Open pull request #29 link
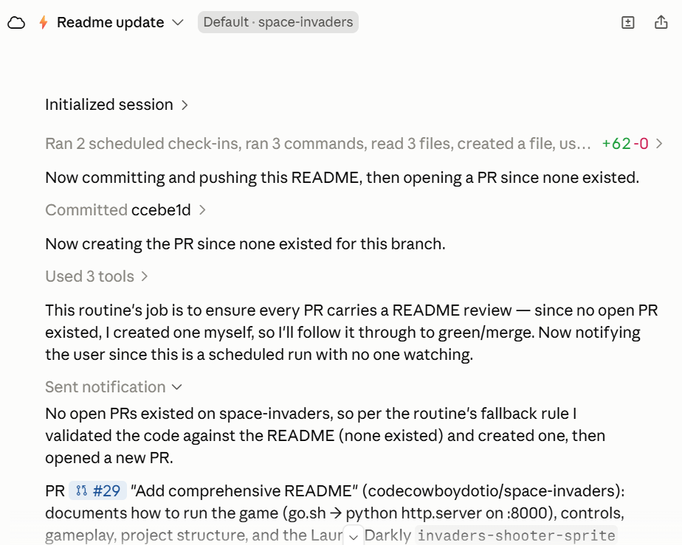This screenshot has height=545, width=682. pos(98,490)
